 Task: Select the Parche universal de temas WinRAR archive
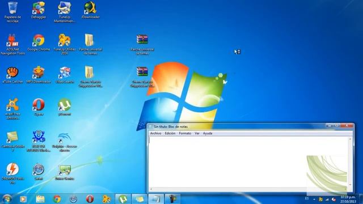click(x=142, y=44)
